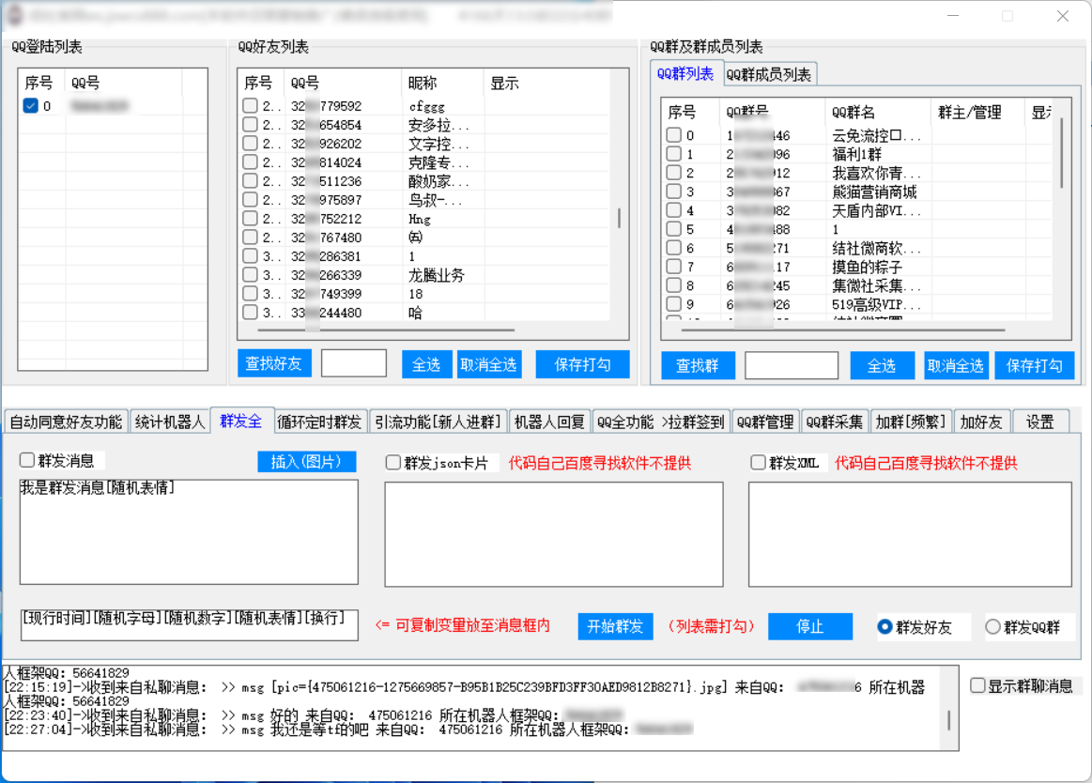Viewport: 1092px width, 783px height.
Task: Click the 插入(图片) button
Action: tap(307, 461)
